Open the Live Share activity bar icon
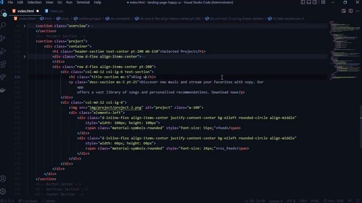This screenshot has height=203, width=362. [x=3, y=77]
